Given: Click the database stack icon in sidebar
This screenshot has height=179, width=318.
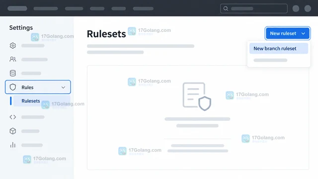Looking at the screenshot, I should (13, 73).
